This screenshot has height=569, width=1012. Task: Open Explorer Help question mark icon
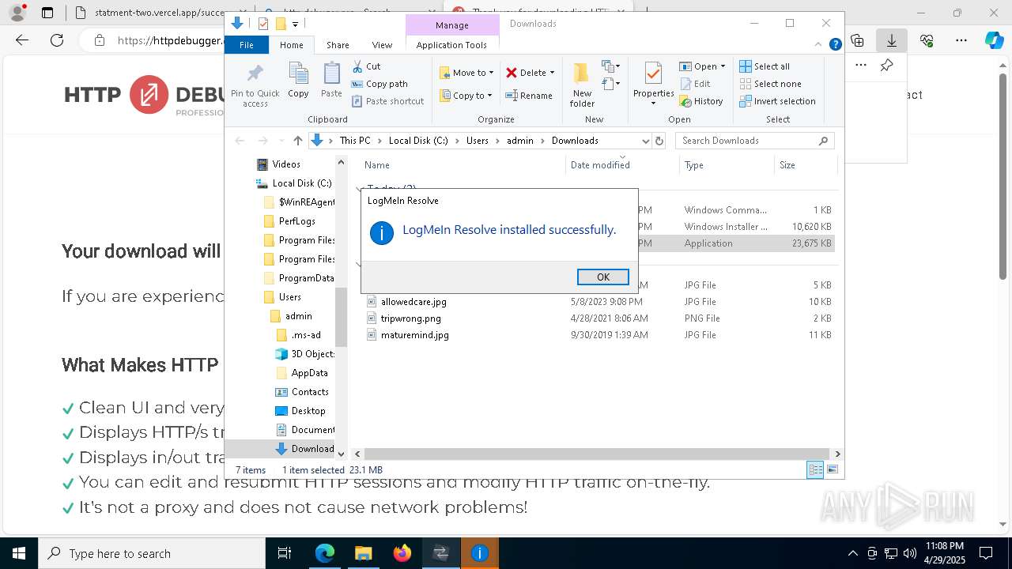point(835,45)
